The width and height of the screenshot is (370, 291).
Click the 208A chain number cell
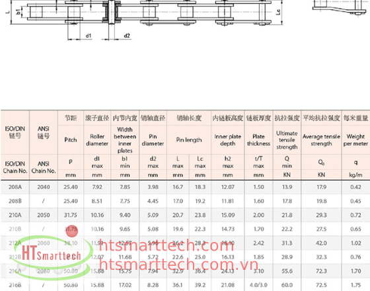pyautogui.click(x=15, y=187)
